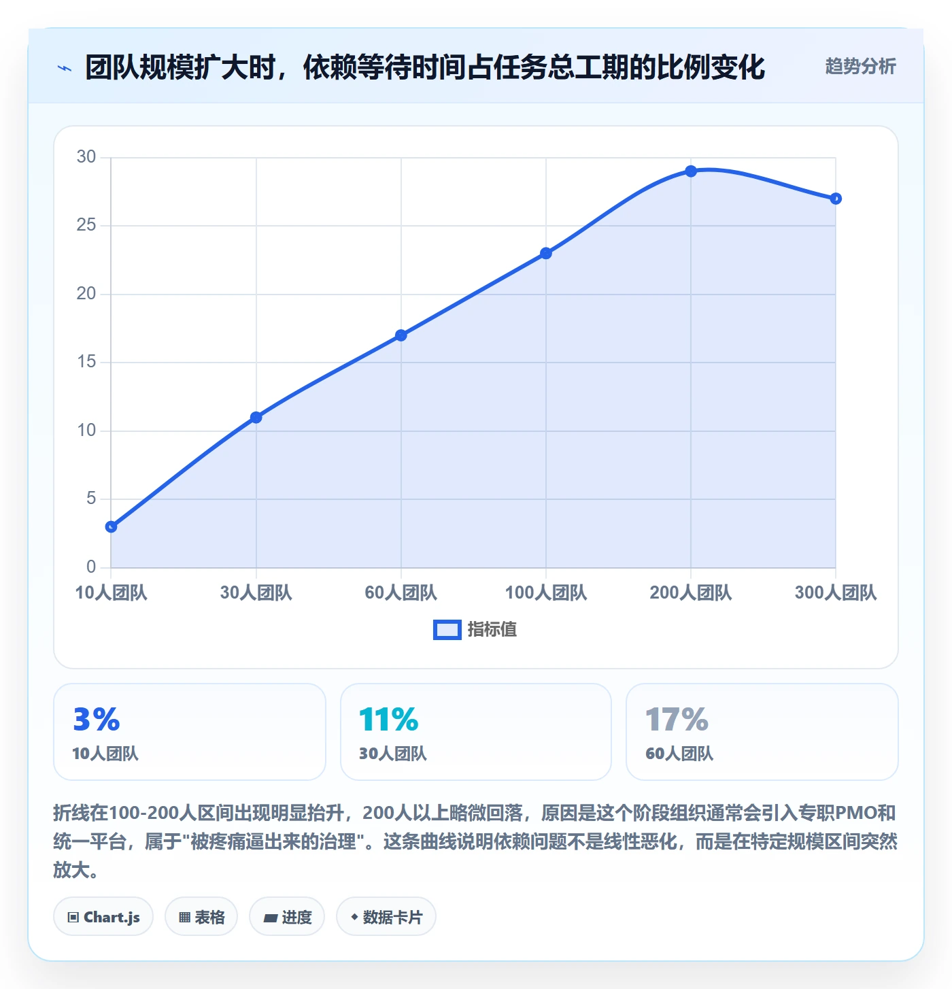Click the lightning bolt icon beside the title

pyautogui.click(x=65, y=68)
